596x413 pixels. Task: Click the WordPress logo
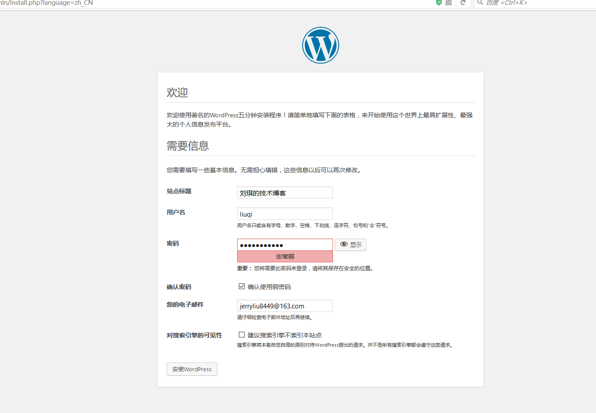[321, 45]
